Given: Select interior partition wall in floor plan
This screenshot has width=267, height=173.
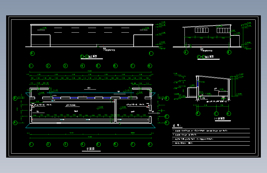Looking at the screenshot, I should pyautogui.click(x=115, y=111).
